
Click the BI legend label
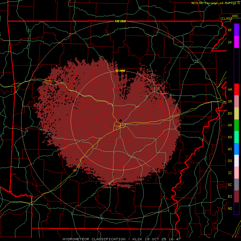[230, 197]
